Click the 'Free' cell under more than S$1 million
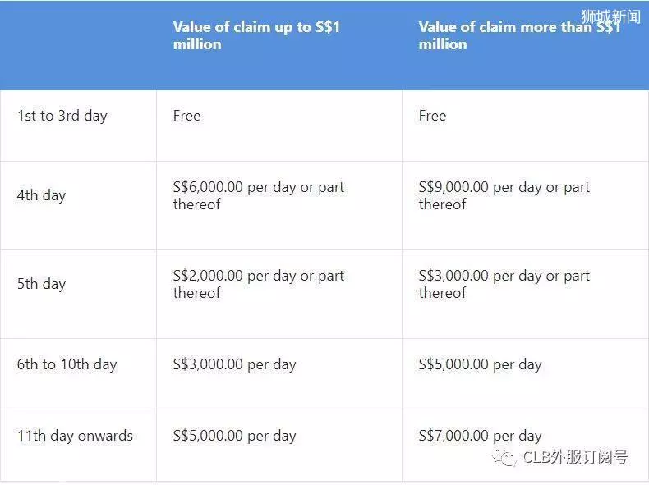This screenshot has width=649, height=485. point(432,116)
